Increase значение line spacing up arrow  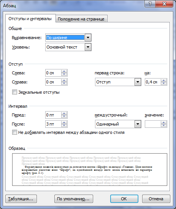[x=164, y=123]
